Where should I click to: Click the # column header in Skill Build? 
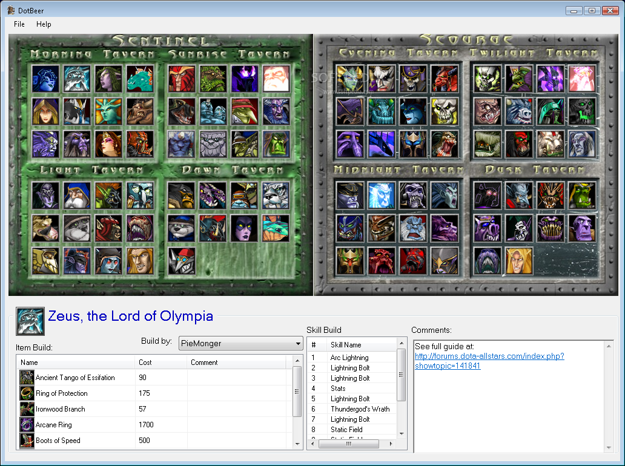(x=317, y=345)
